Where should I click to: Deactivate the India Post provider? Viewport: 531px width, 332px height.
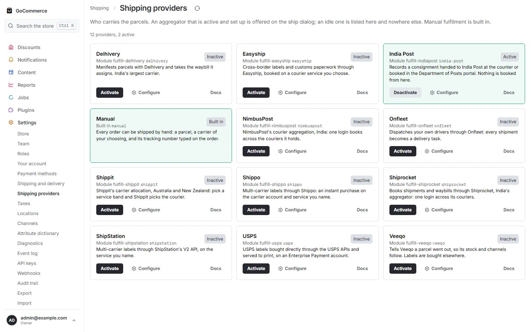(x=405, y=93)
